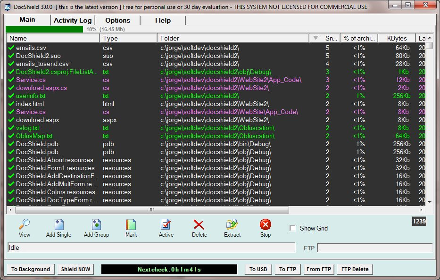The image size is (440, 280).
Task: Click green checkmark beside vslog.txt
Action: [11, 128]
